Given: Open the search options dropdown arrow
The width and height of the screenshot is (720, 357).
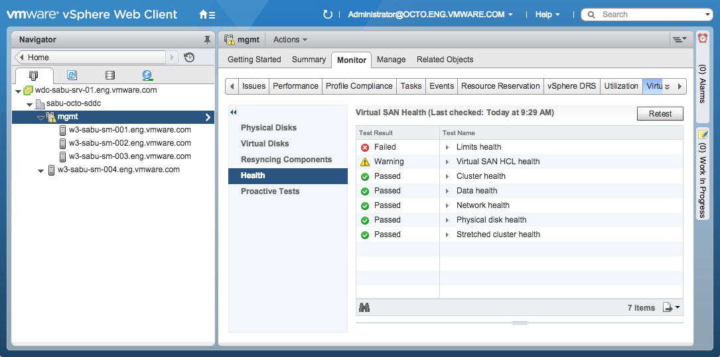Looking at the screenshot, I should pos(708,15).
